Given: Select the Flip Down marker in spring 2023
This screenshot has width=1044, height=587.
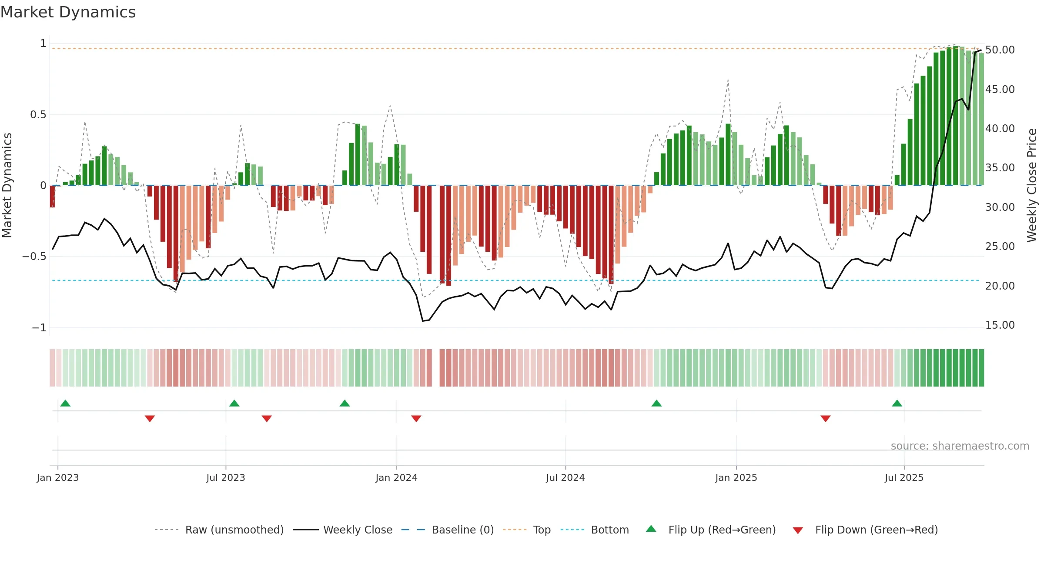Looking at the screenshot, I should click(150, 419).
